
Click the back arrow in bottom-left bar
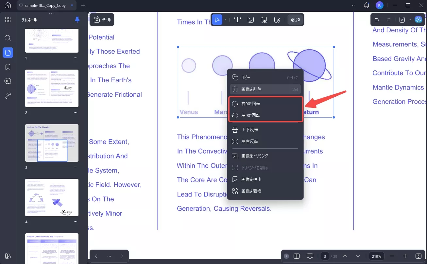pyautogui.click(x=96, y=256)
